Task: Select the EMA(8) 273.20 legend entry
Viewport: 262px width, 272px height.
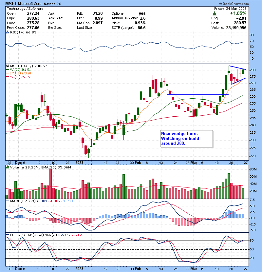Action: (19, 73)
